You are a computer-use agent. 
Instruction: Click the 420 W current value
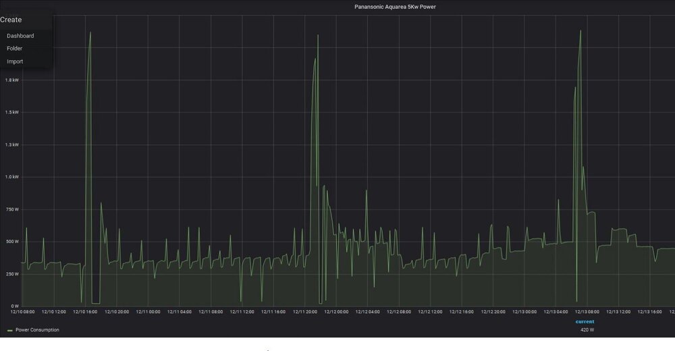point(586,330)
